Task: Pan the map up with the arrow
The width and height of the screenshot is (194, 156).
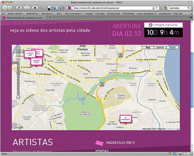Action: click(x=18, y=48)
